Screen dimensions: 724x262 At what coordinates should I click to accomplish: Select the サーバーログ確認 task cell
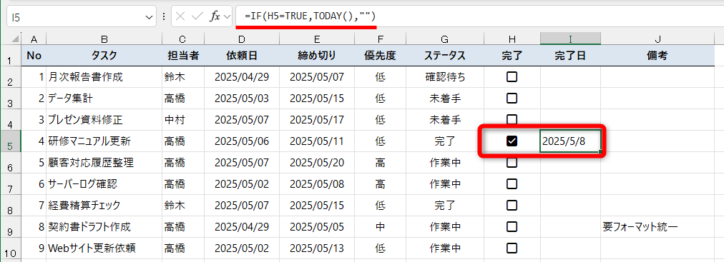(x=104, y=183)
